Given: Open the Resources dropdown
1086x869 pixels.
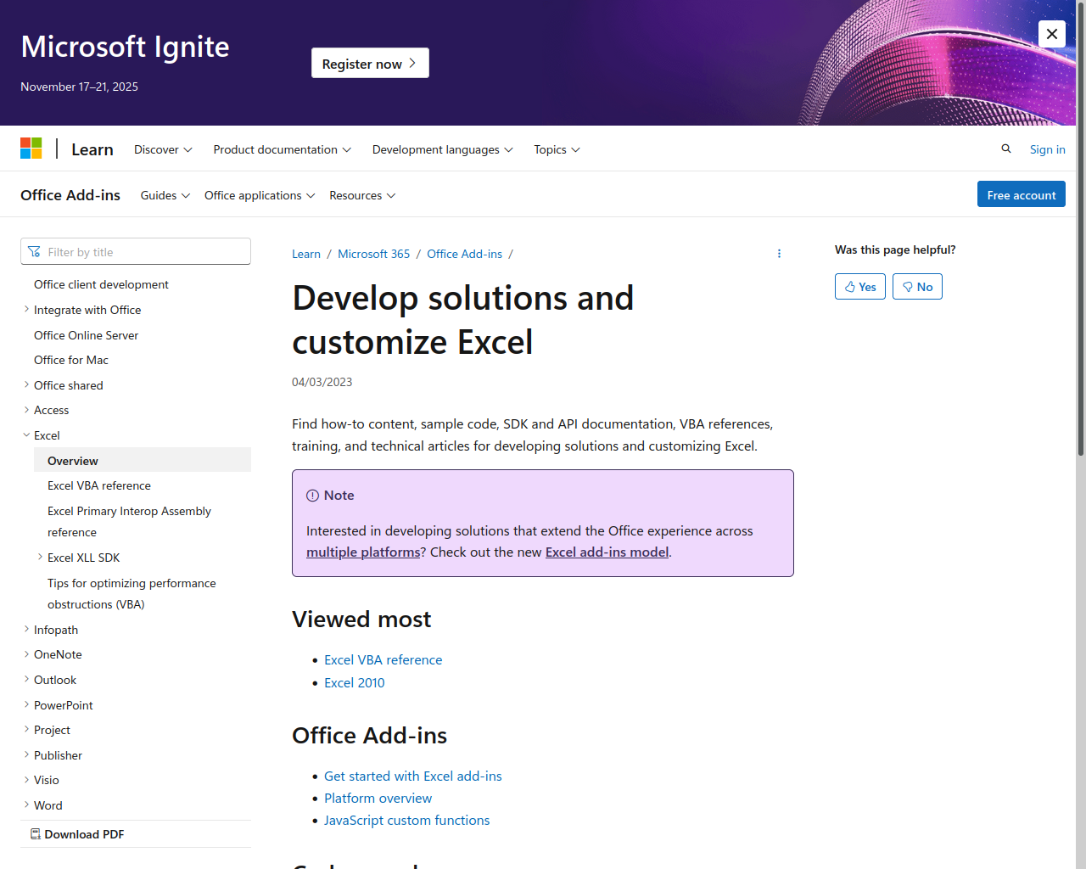Looking at the screenshot, I should click(362, 195).
